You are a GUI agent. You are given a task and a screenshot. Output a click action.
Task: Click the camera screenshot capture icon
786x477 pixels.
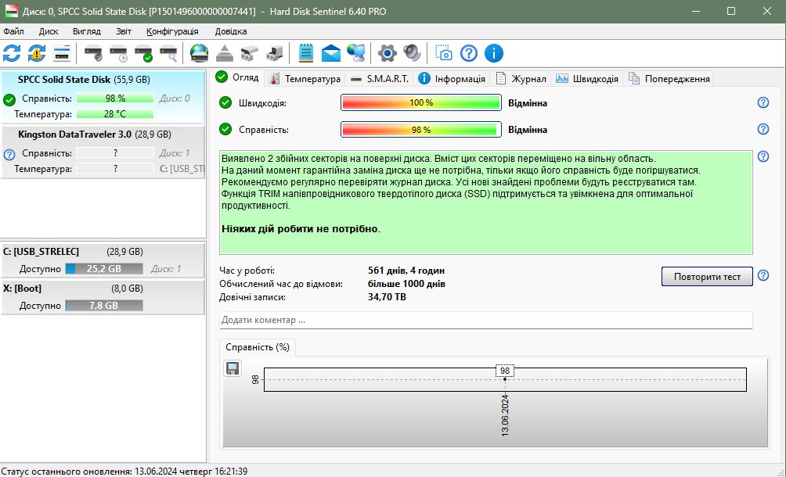coord(444,53)
